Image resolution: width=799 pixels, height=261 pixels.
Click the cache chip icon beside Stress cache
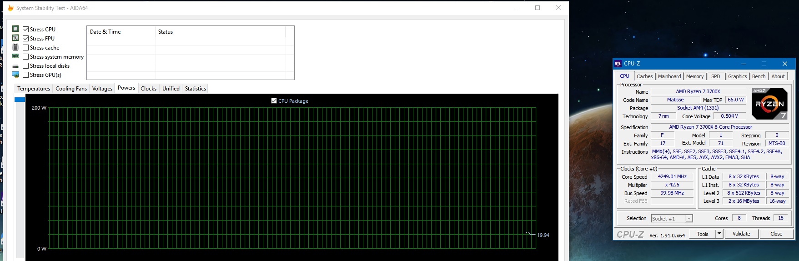click(15, 47)
